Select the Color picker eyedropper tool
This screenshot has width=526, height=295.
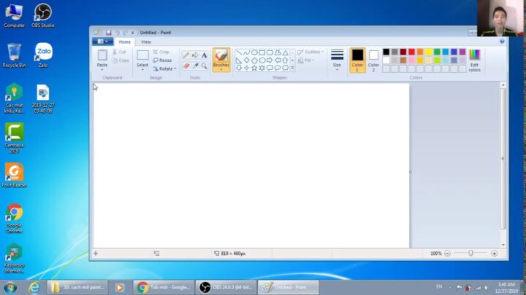click(195, 66)
